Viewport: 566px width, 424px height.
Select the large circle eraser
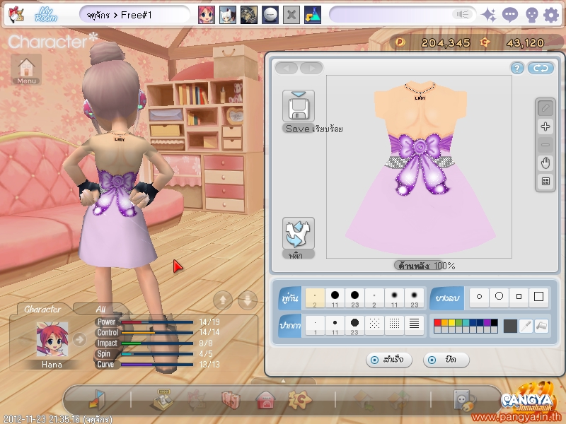click(x=499, y=297)
